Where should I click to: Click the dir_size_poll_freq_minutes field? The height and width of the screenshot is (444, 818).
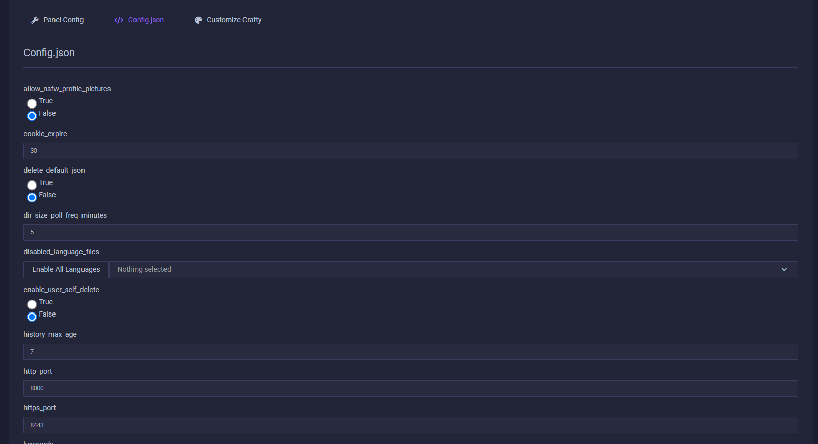click(411, 232)
